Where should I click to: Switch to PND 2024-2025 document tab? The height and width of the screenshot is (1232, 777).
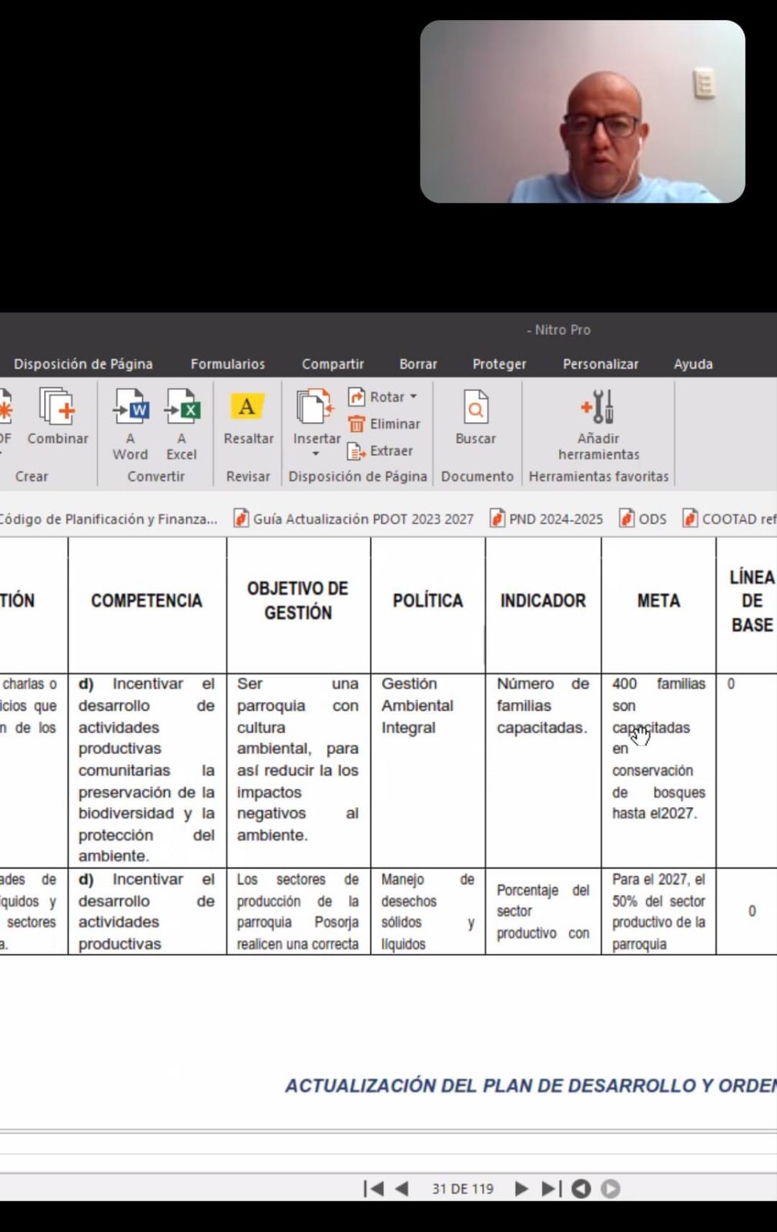(547, 519)
